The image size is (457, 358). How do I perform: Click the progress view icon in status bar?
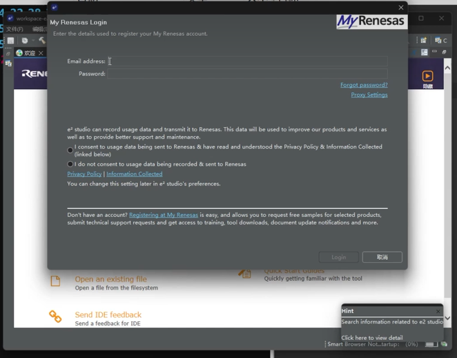click(444, 344)
